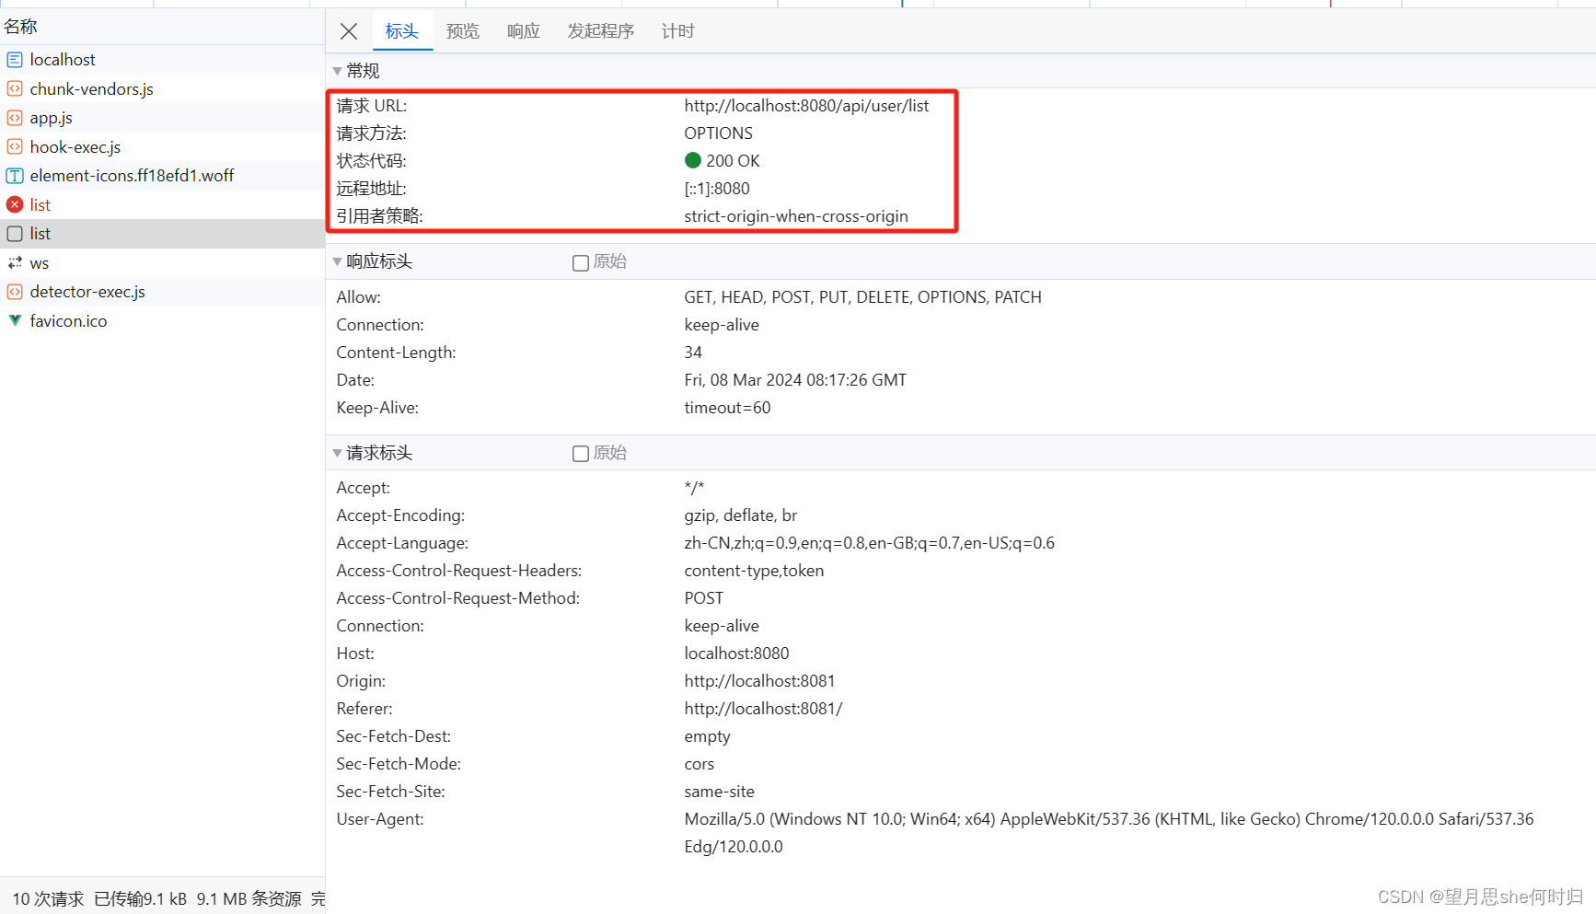Collapse the 响应标头 section
The image size is (1596, 914).
point(338,261)
